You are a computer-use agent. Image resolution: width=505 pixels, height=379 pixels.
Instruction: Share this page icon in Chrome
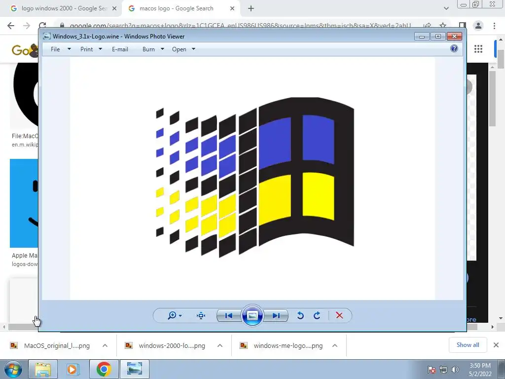(x=428, y=26)
